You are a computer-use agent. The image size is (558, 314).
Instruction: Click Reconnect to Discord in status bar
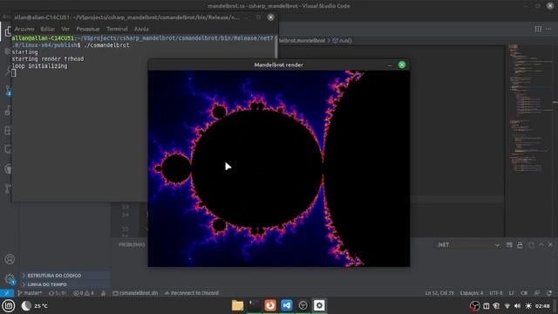(192, 293)
